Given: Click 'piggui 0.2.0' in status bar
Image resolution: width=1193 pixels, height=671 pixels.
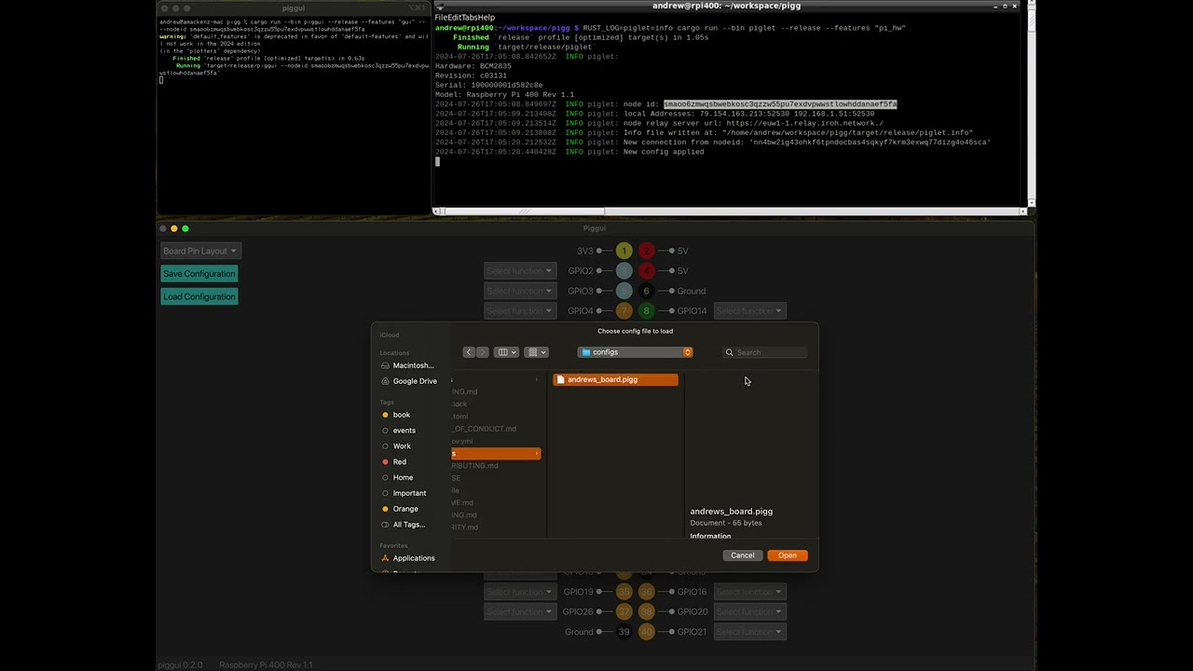Looking at the screenshot, I should coord(180,665).
